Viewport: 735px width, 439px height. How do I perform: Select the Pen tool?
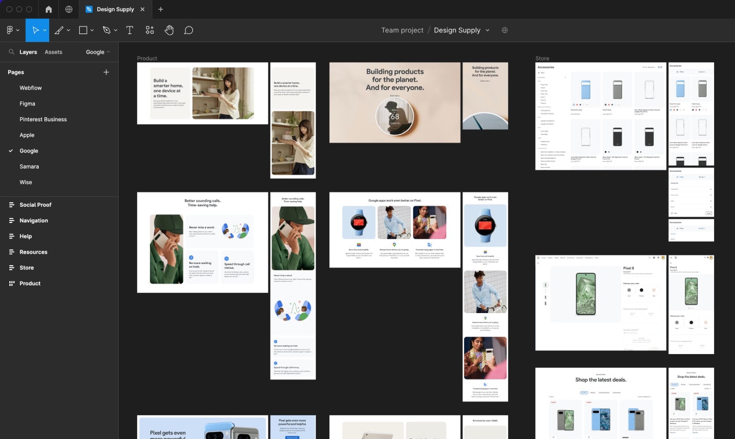click(x=106, y=30)
